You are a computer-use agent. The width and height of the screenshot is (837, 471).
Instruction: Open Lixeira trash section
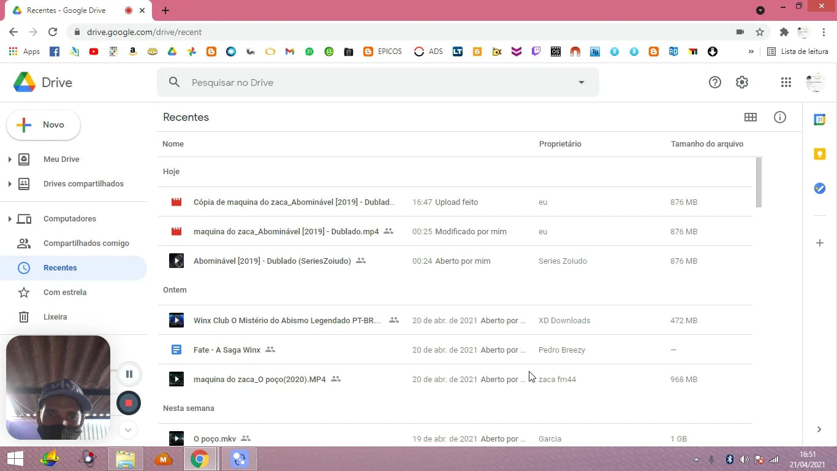[74, 317]
